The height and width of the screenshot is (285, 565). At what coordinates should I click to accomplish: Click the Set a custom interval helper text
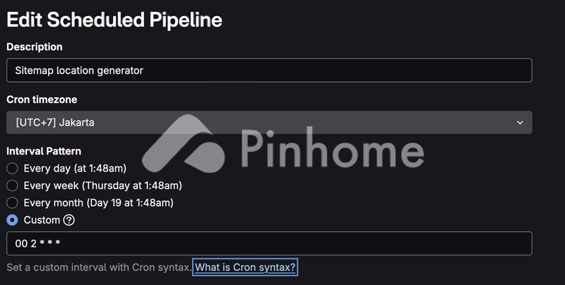pyautogui.click(x=98, y=267)
